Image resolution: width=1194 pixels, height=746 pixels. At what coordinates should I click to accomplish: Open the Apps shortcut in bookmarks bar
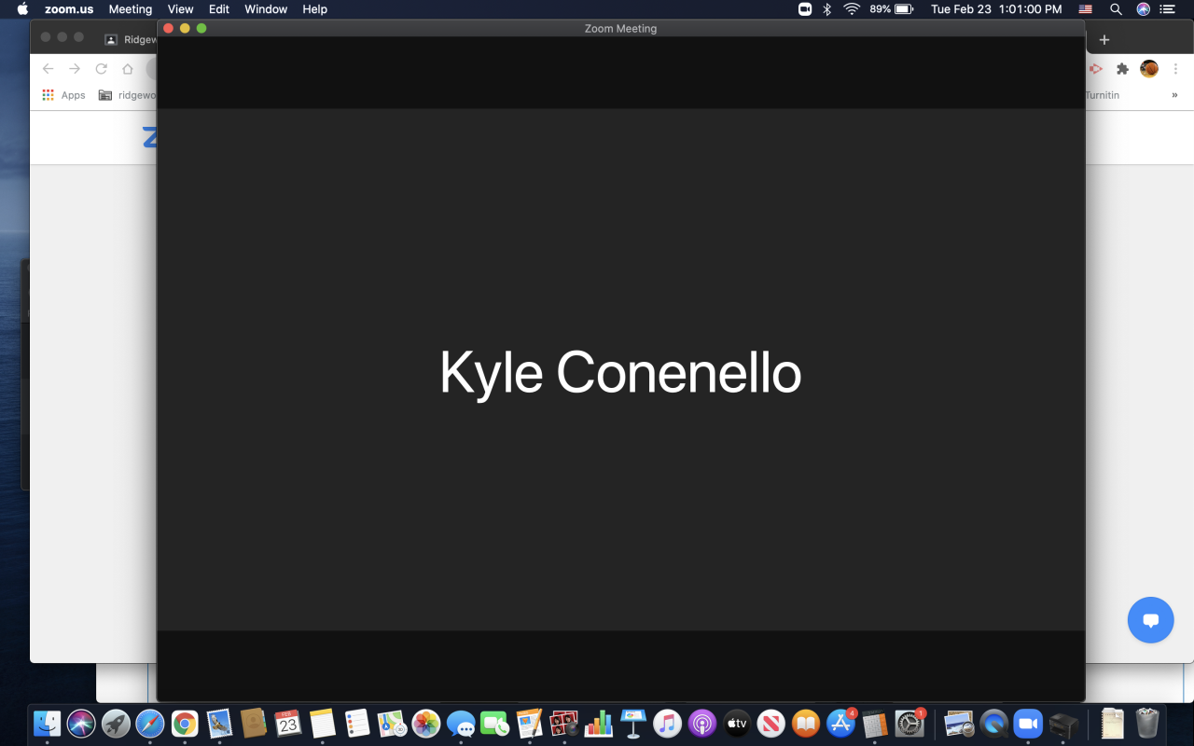[x=63, y=95]
